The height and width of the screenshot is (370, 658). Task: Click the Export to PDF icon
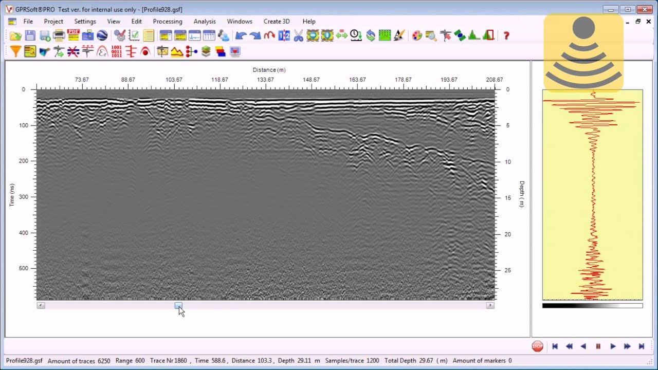pyautogui.click(x=74, y=35)
